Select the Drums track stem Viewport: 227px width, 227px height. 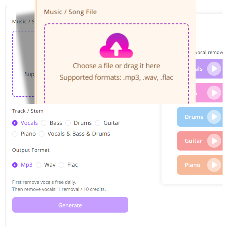68,123
